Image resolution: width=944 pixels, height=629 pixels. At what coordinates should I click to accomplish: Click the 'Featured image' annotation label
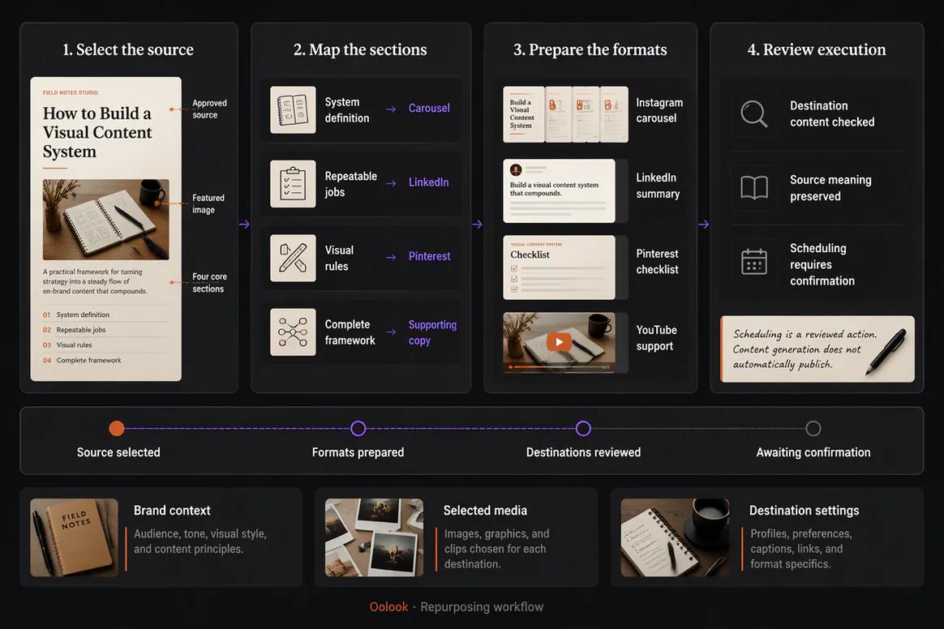tap(208, 203)
